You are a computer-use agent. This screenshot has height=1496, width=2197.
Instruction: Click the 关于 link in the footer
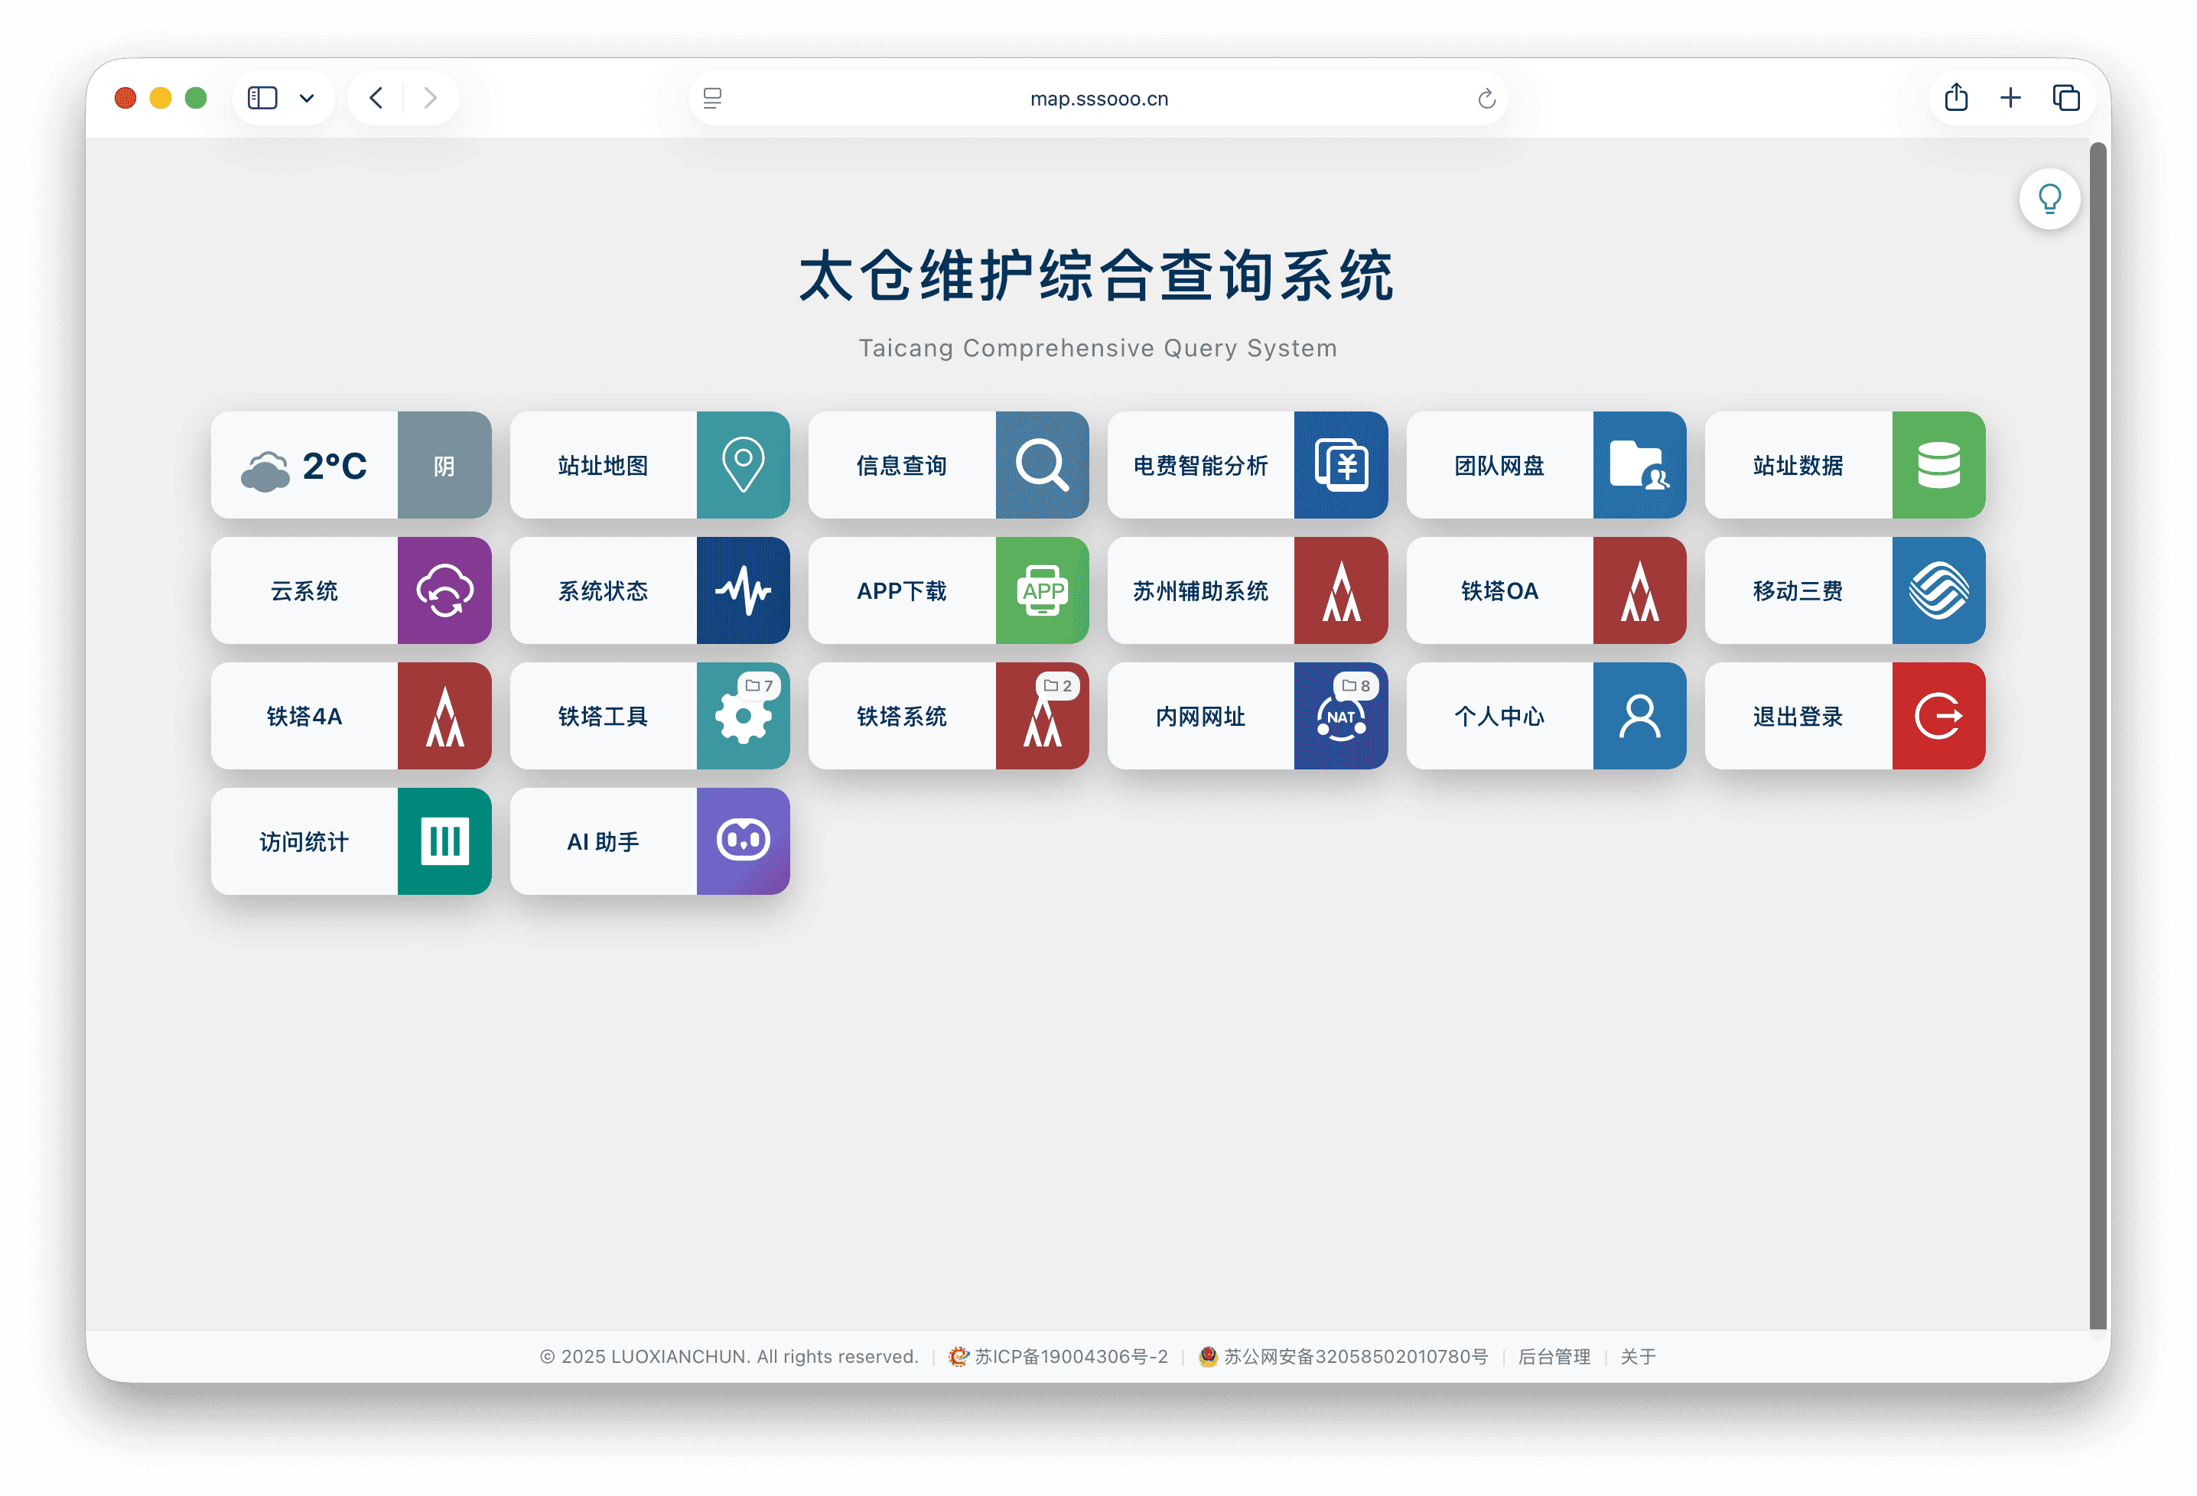point(1639,1356)
